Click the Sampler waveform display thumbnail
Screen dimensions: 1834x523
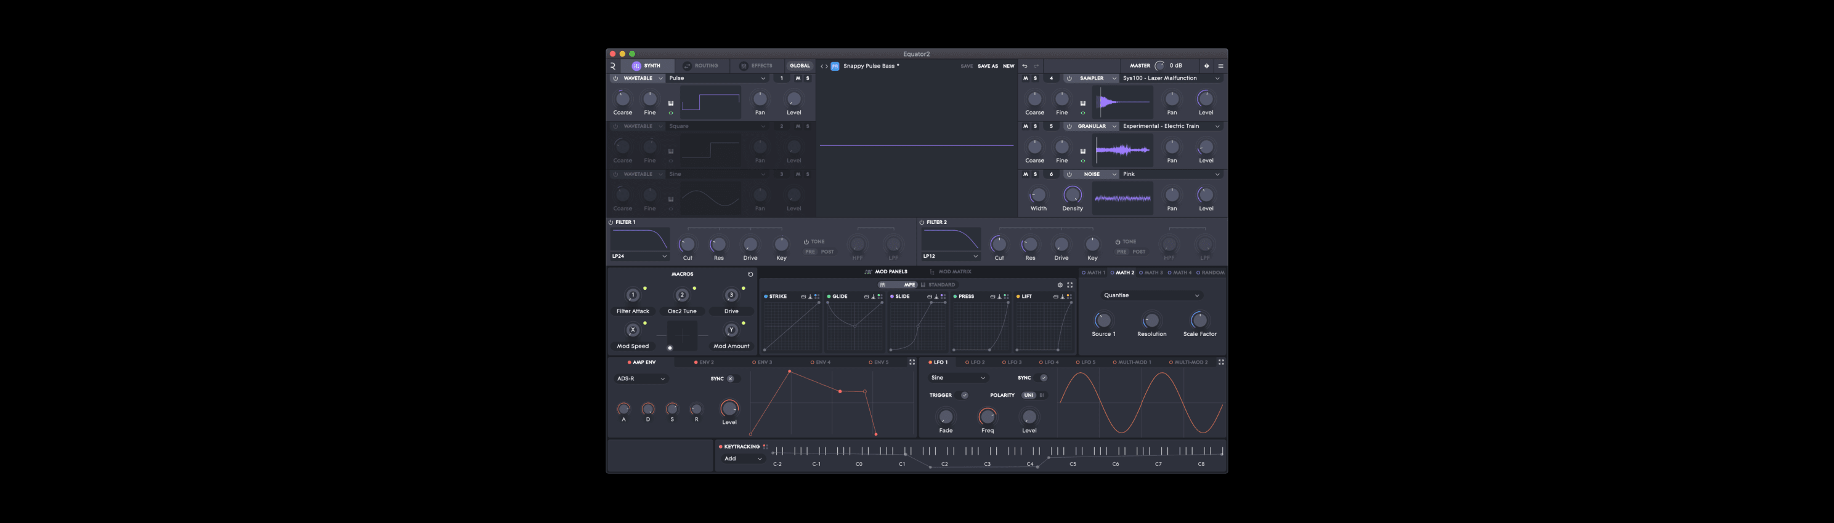[x=1122, y=102]
